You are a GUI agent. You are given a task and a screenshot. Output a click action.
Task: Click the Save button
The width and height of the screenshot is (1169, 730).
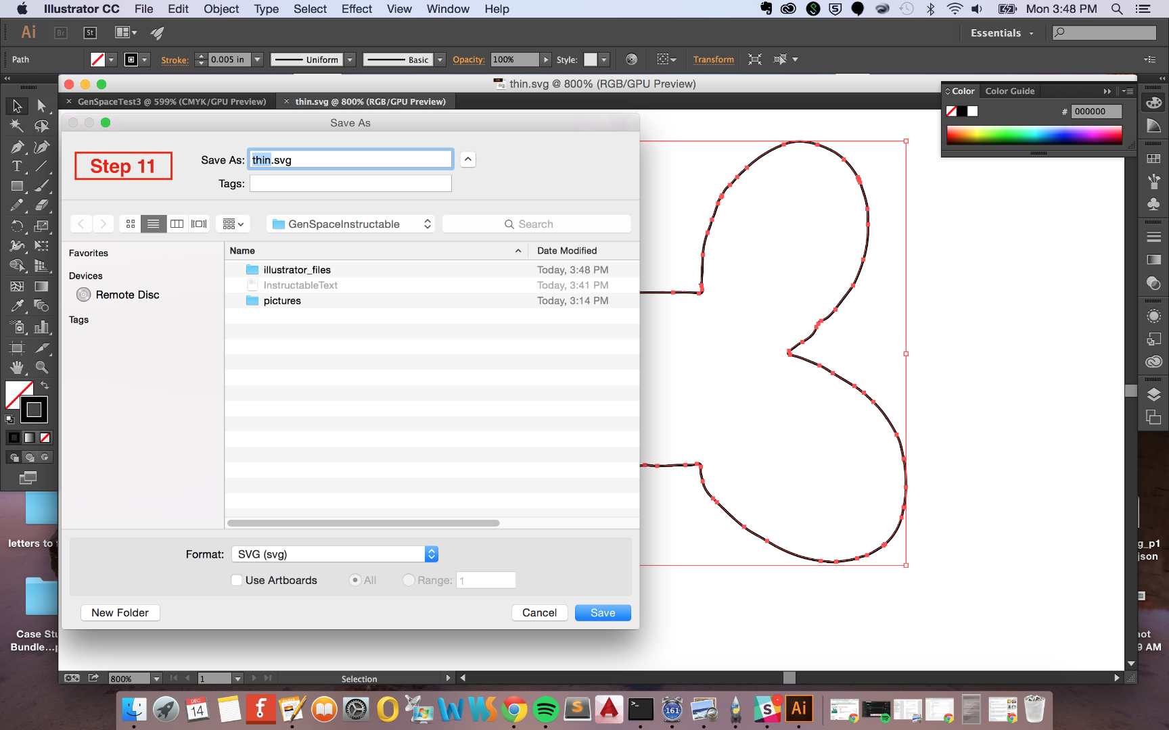(602, 612)
